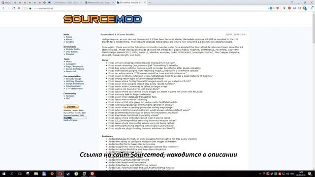Open the About link
Screen dimensions: 315x177
pyautogui.click(x=69, y=39)
